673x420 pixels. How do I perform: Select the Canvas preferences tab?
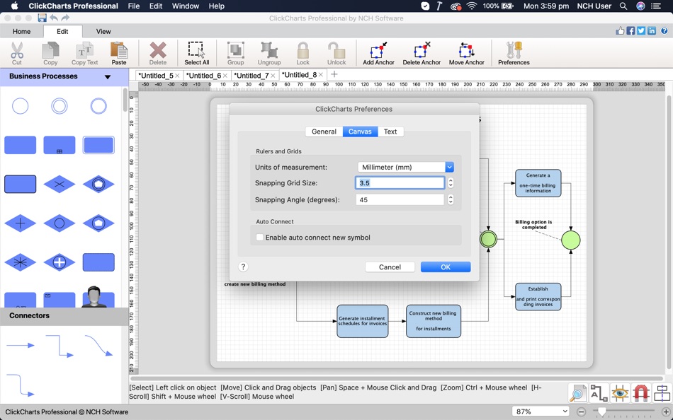(360, 132)
